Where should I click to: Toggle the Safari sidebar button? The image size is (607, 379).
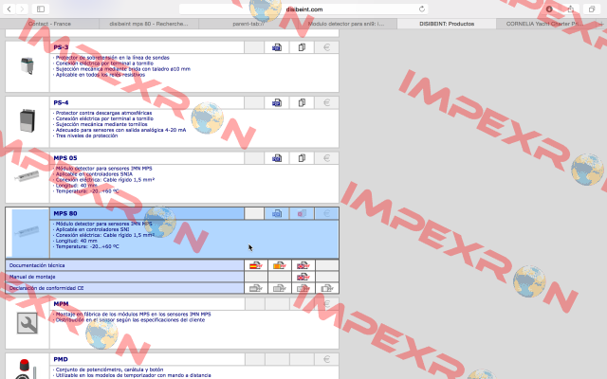point(41,9)
